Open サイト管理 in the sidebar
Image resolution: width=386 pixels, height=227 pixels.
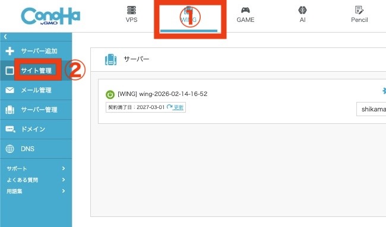pos(36,71)
